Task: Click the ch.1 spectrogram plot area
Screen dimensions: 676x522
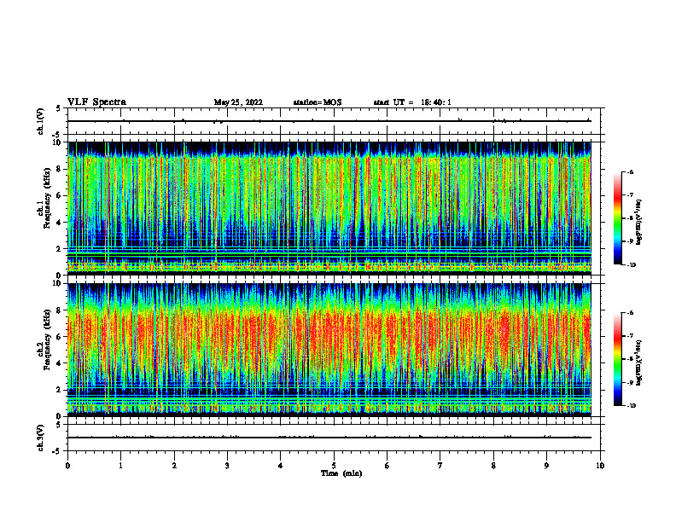Action: click(329, 208)
